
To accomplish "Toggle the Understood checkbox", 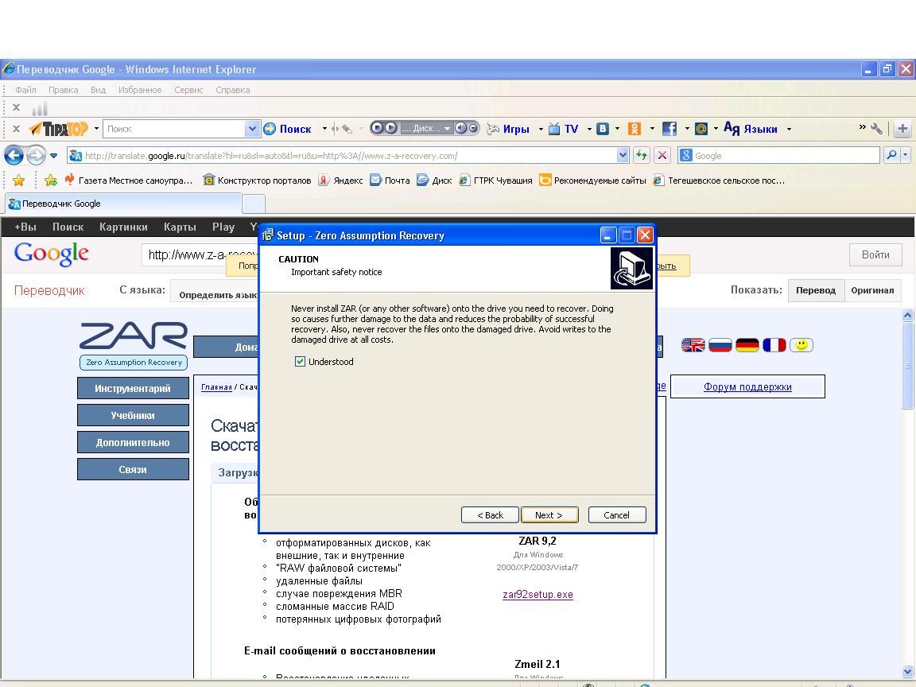I will (x=301, y=362).
